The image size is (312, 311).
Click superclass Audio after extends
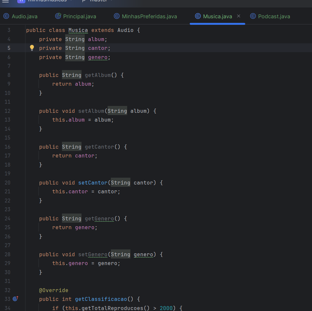[x=126, y=30]
